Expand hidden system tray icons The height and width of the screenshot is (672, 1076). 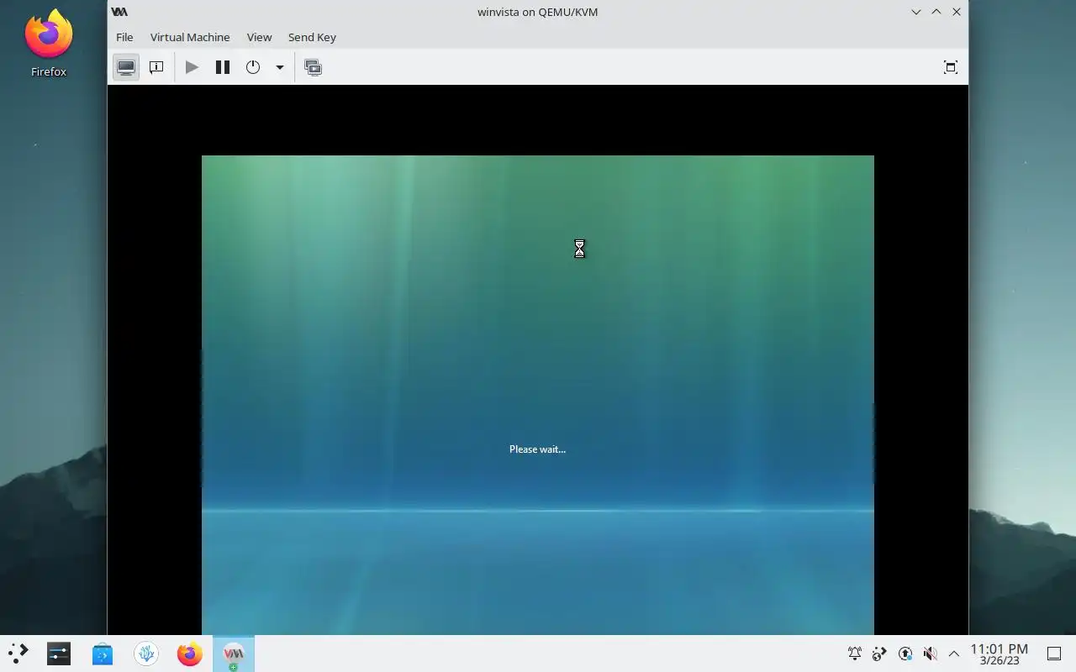(954, 654)
